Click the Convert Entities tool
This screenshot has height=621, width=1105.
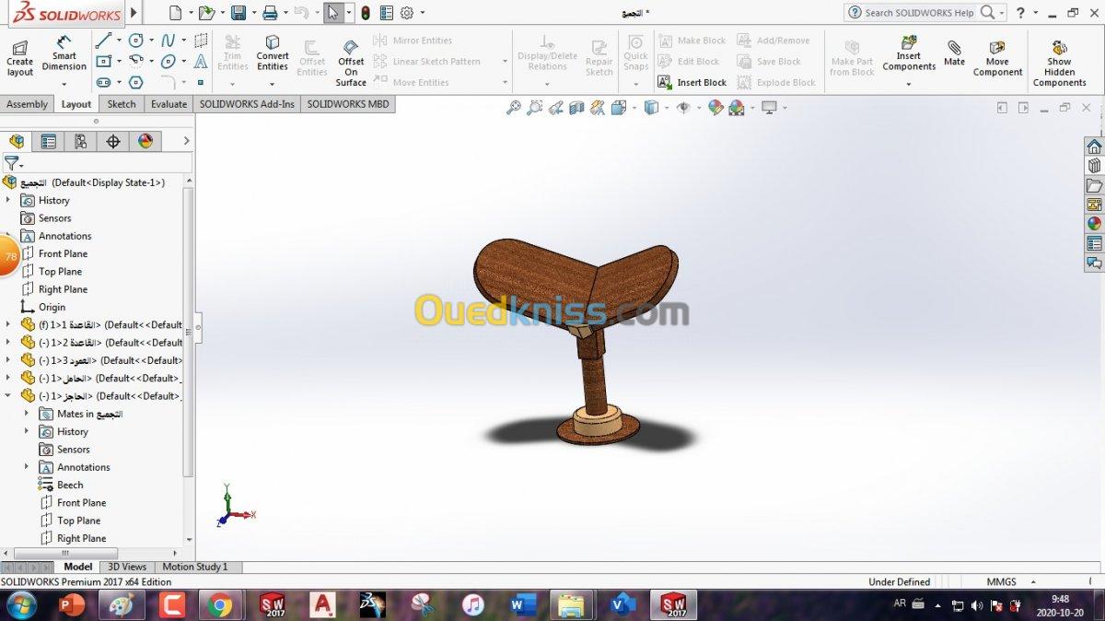click(273, 53)
